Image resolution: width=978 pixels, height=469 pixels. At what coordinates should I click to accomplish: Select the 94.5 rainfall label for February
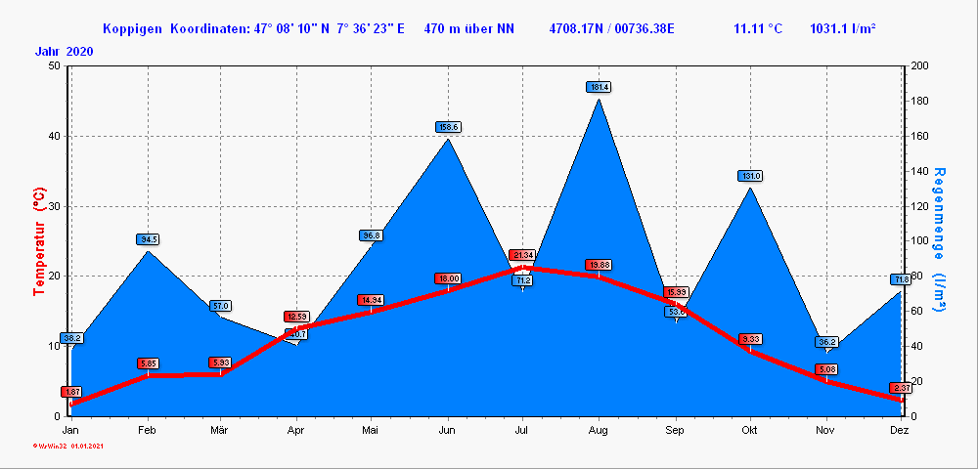(148, 239)
